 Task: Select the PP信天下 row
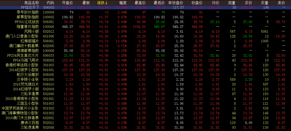coord(145,8)
